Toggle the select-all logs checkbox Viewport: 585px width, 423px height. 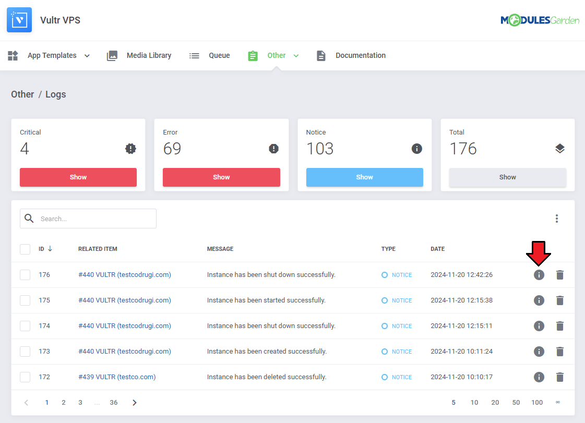[25, 249]
